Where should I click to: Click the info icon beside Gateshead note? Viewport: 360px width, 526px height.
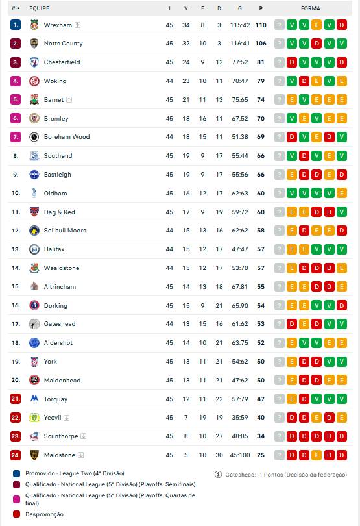[x=218, y=474]
